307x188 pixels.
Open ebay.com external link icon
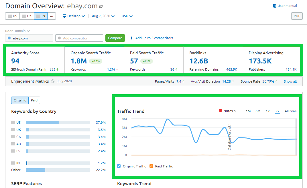point(101,7)
